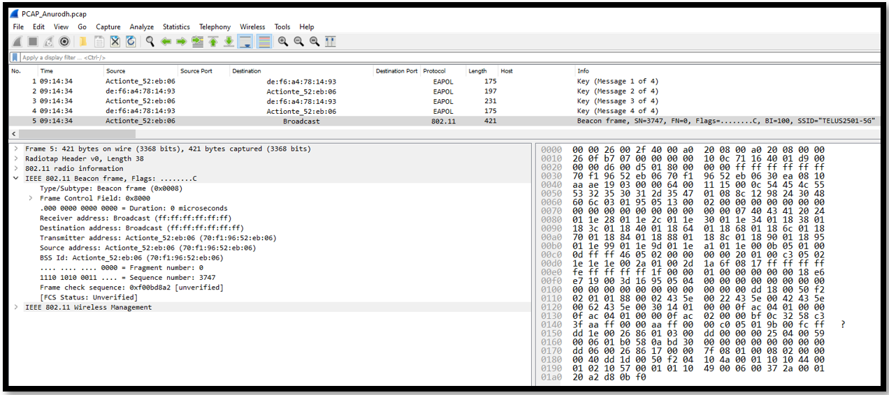
Task: Expand Frame Control Field: 0x8000
Action: (x=31, y=198)
